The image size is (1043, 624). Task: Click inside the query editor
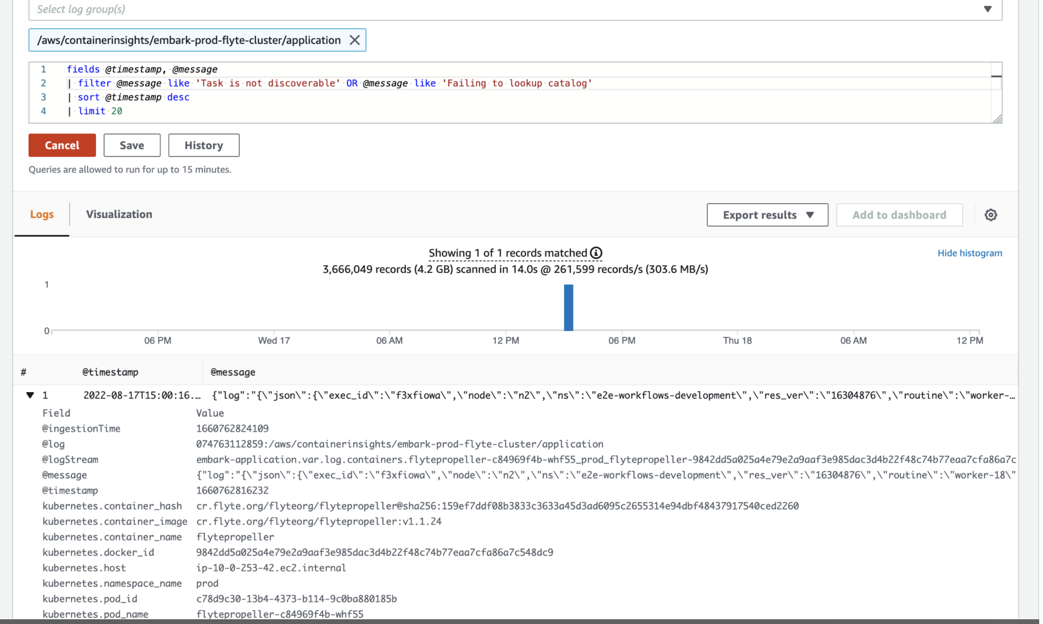pos(334,91)
